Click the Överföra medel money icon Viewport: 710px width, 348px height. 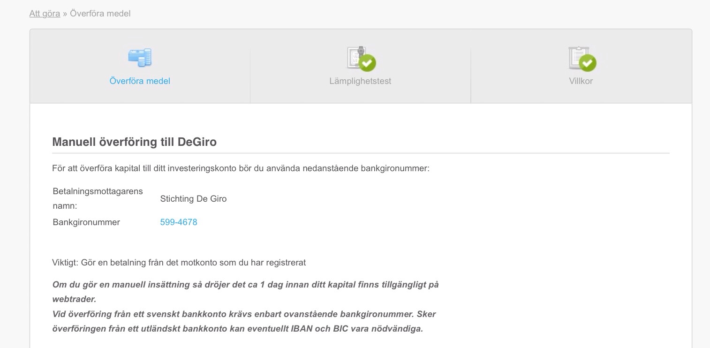pos(140,58)
